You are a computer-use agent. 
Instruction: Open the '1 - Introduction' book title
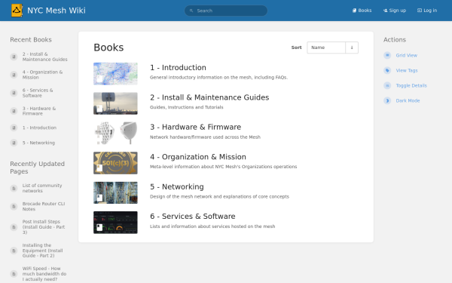click(178, 68)
